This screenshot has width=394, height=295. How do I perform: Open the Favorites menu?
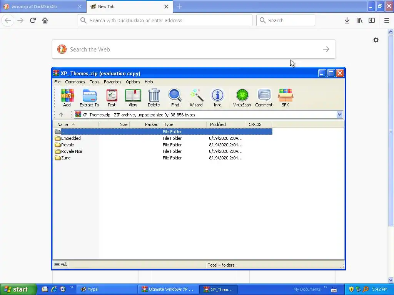coord(113,82)
